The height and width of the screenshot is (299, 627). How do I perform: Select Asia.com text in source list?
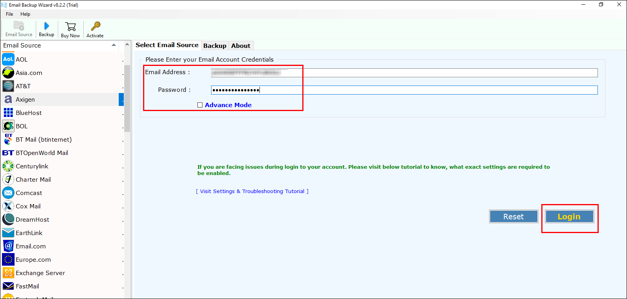(29, 73)
